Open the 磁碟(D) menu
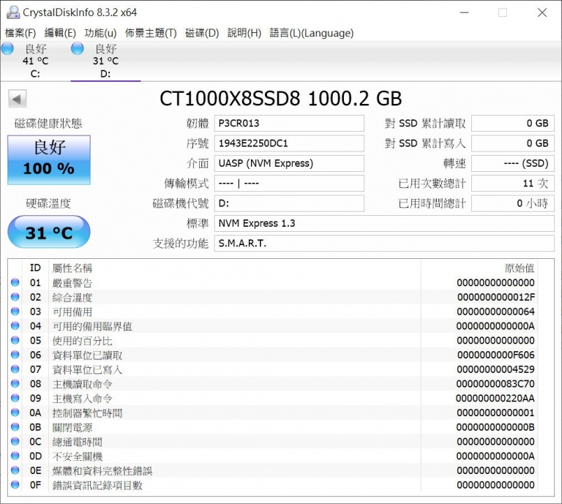This screenshot has height=504, width=562. [x=202, y=34]
